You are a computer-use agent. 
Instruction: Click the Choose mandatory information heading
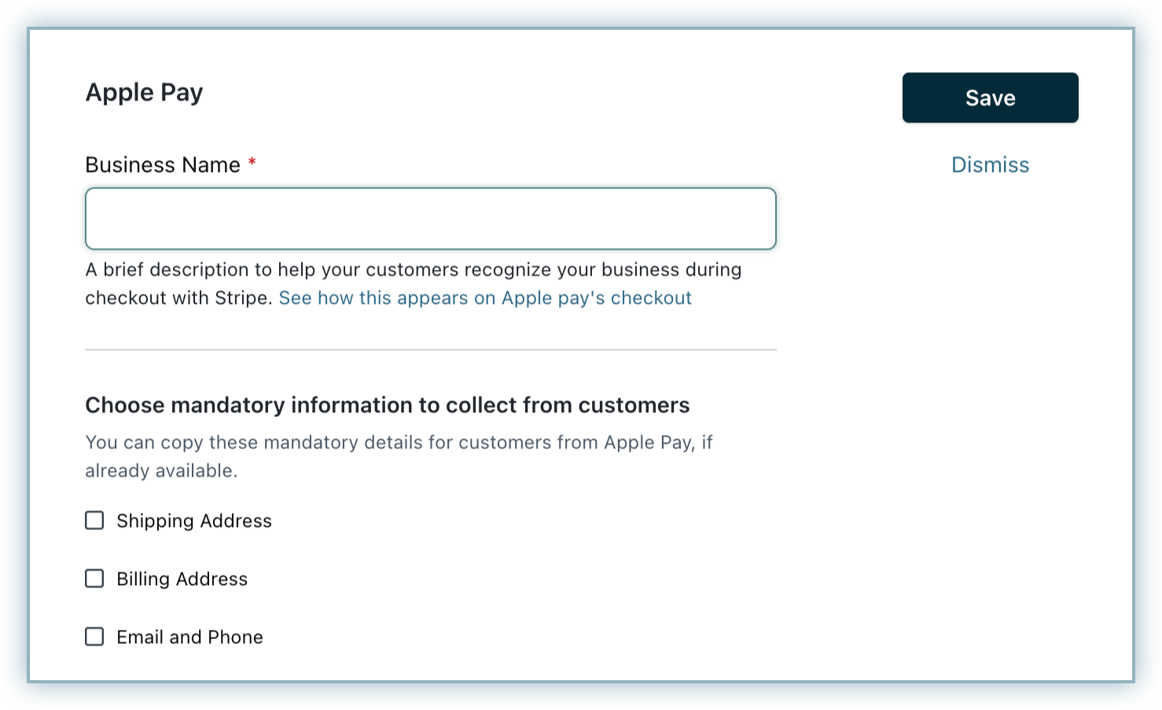click(x=387, y=405)
